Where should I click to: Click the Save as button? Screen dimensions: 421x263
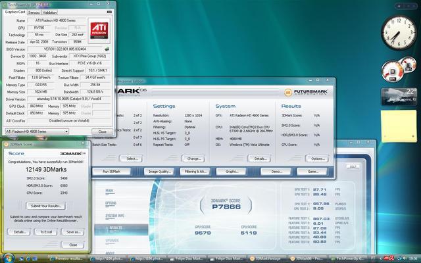point(73,232)
